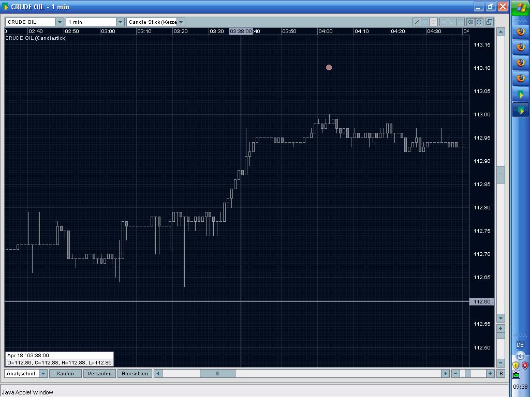Expand hidden tray icons arrow

[521, 356]
